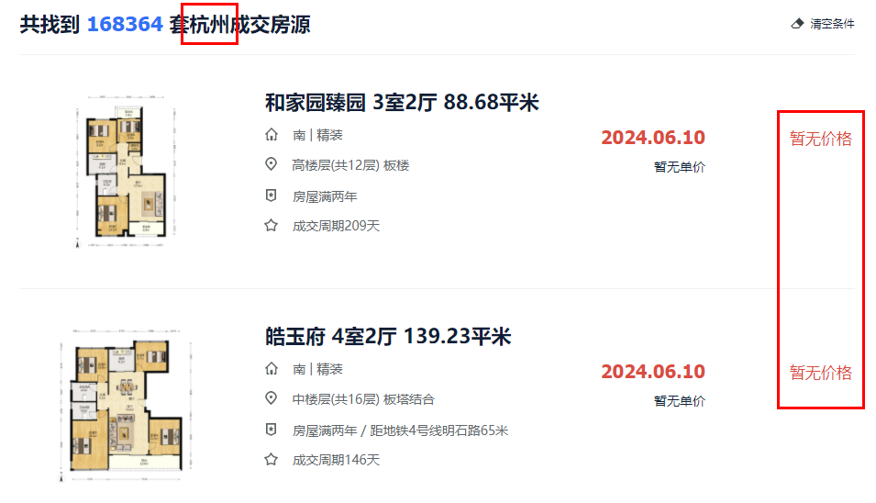Click 暂无单价 in the 和家园臻园 listing
The image size is (876, 503).
[680, 167]
